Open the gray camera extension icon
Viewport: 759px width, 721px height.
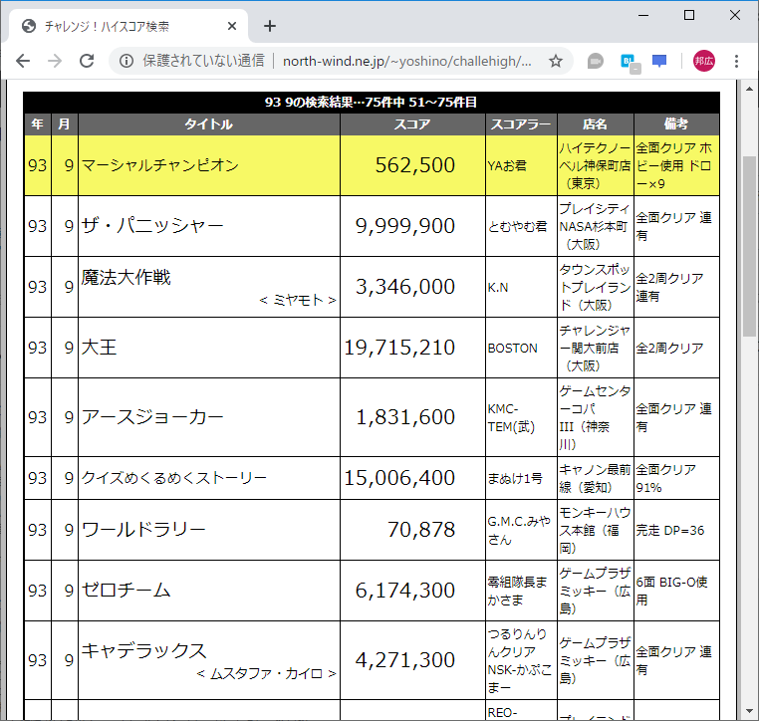(x=595, y=62)
